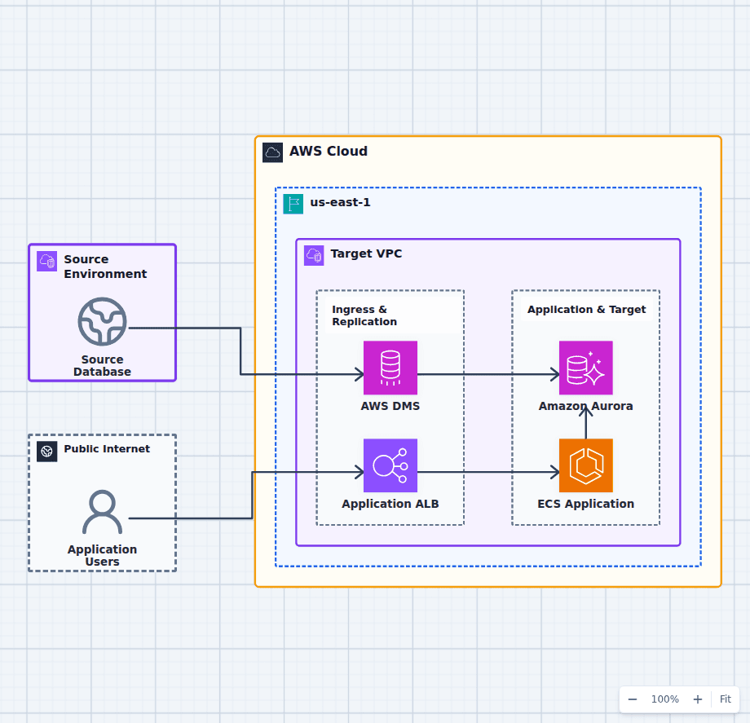Select the Application Users person icon

pyautogui.click(x=103, y=512)
